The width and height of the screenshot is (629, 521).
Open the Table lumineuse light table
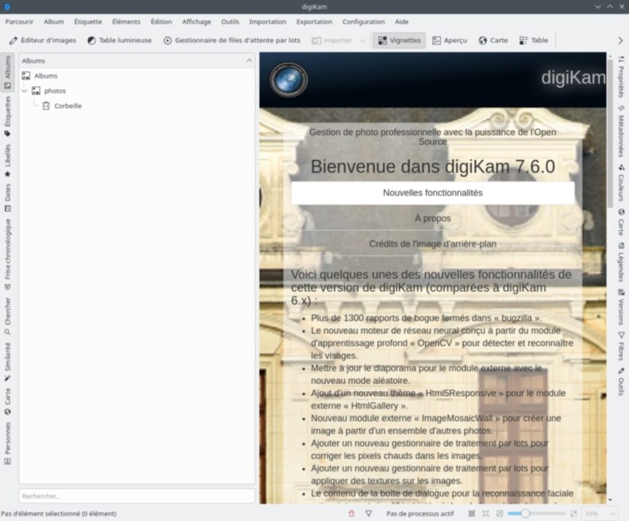pos(120,40)
